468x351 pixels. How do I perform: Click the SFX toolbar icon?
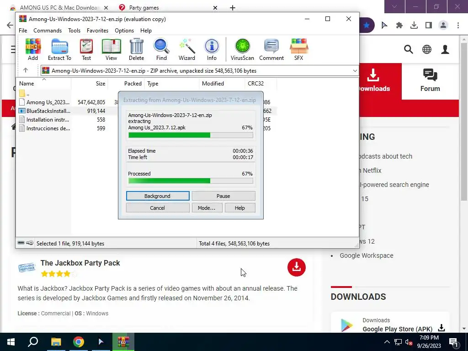299,49
